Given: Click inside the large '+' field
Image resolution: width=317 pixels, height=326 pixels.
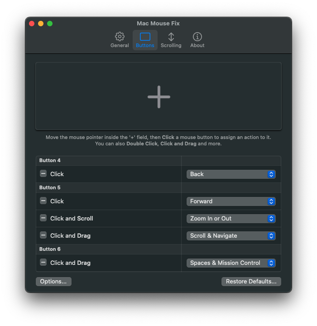Looking at the screenshot, I should pyautogui.click(x=158, y=96).
